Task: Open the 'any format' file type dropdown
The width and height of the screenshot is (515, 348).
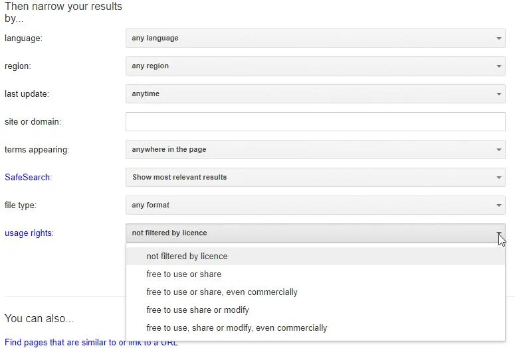Action: [315, 205]
